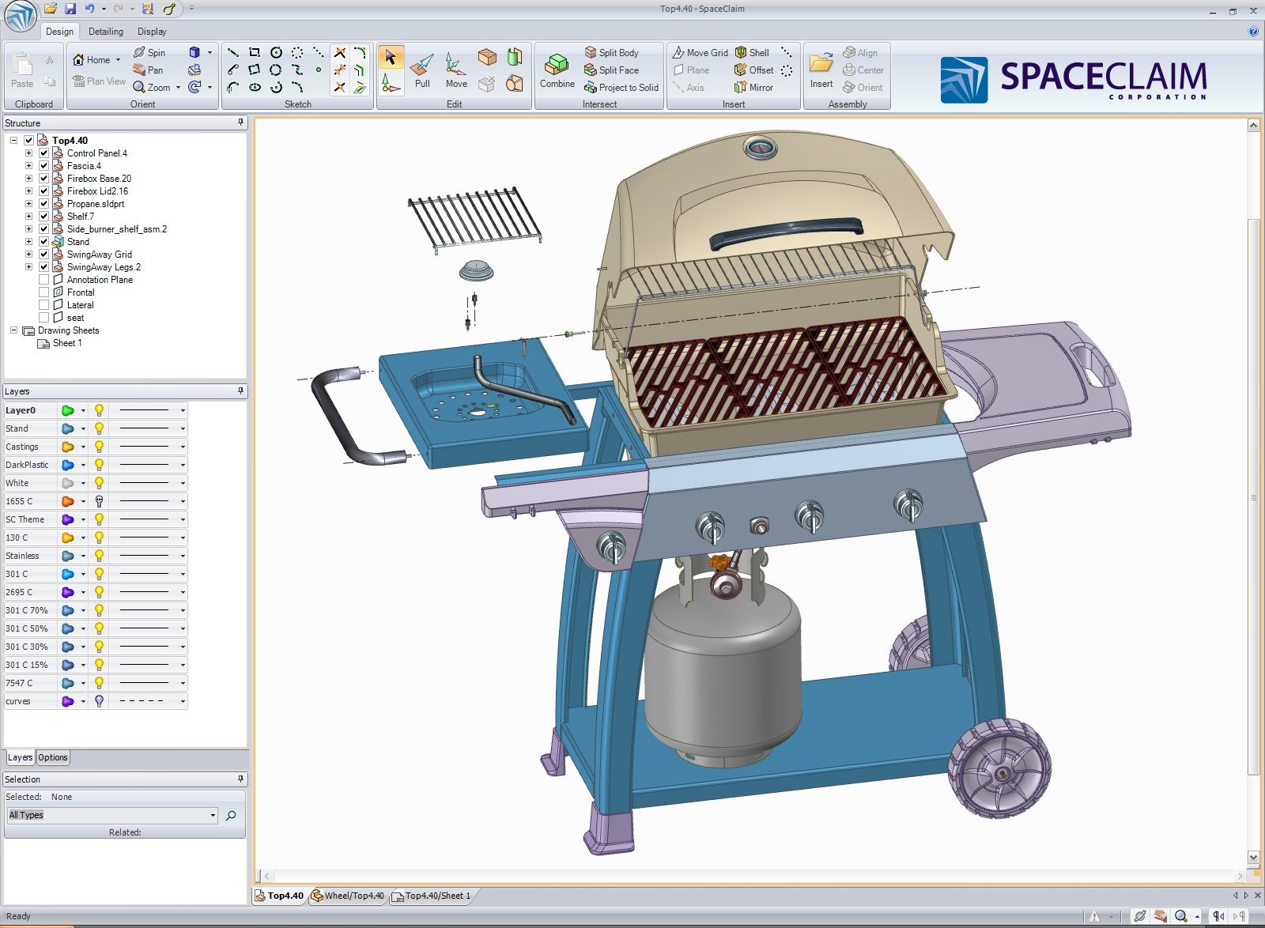Click the Castings layer color swatch
Screen dimensions: 1265x928
(68, 447)
